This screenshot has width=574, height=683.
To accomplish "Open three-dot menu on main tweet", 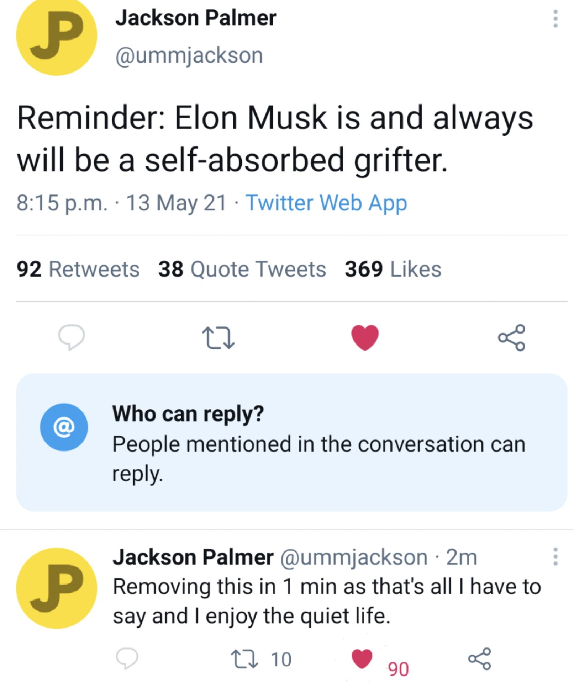I will (x=555, y=18).
